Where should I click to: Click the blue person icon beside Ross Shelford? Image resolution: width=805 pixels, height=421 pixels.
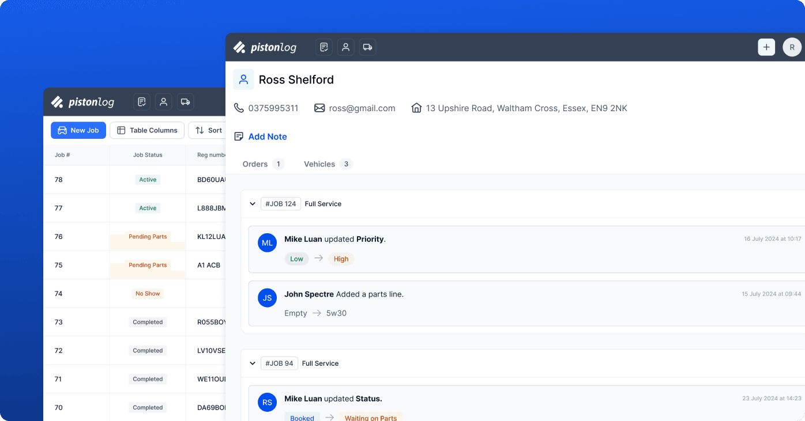(x=243, y=79)
